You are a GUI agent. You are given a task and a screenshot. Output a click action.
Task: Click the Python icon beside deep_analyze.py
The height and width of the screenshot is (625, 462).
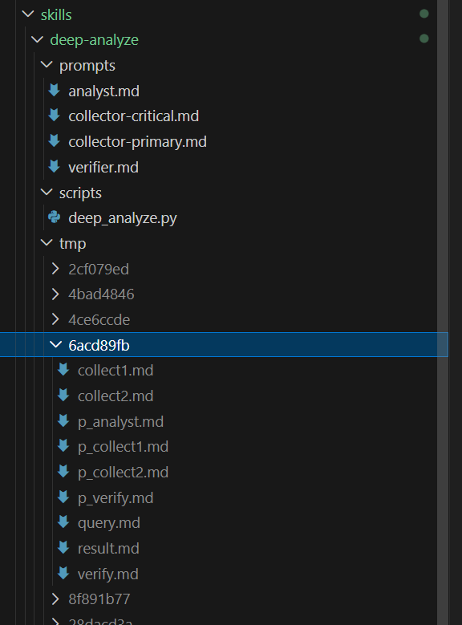click(55, 217)
